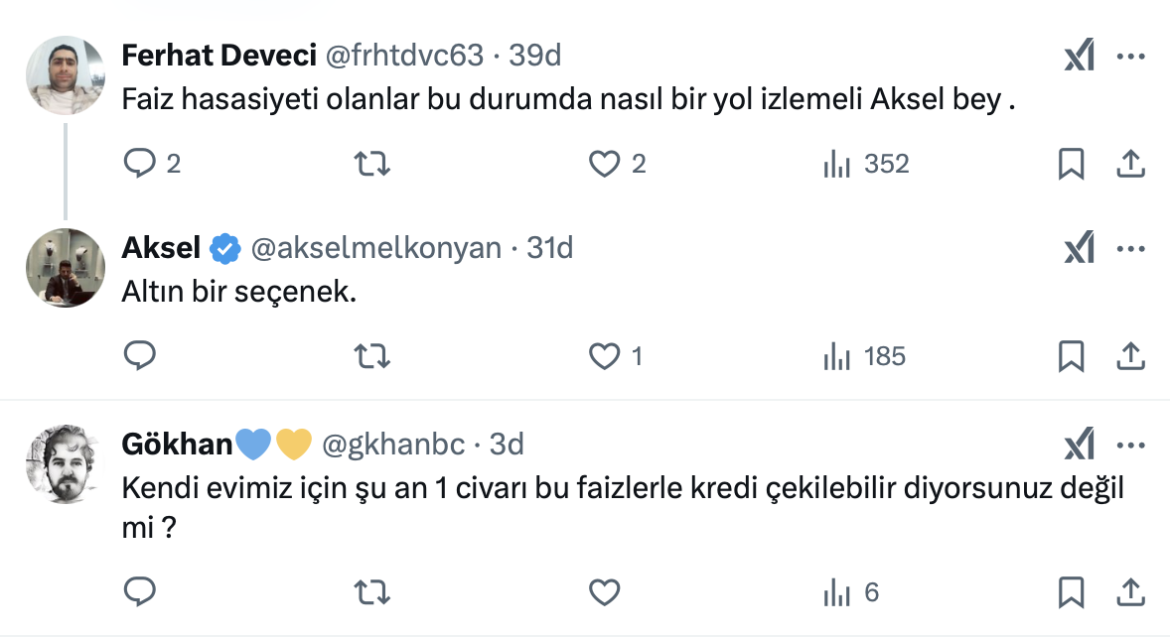Viewport: 1170px width, 639px height.
Task: Reply to Aksel's tweet
Action: 139,355
